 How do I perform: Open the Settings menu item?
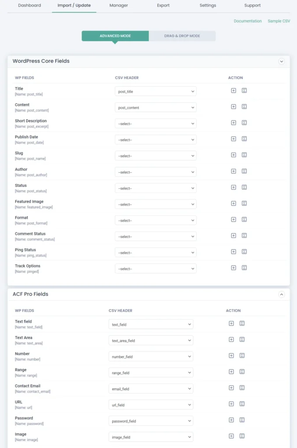(208, 5)
